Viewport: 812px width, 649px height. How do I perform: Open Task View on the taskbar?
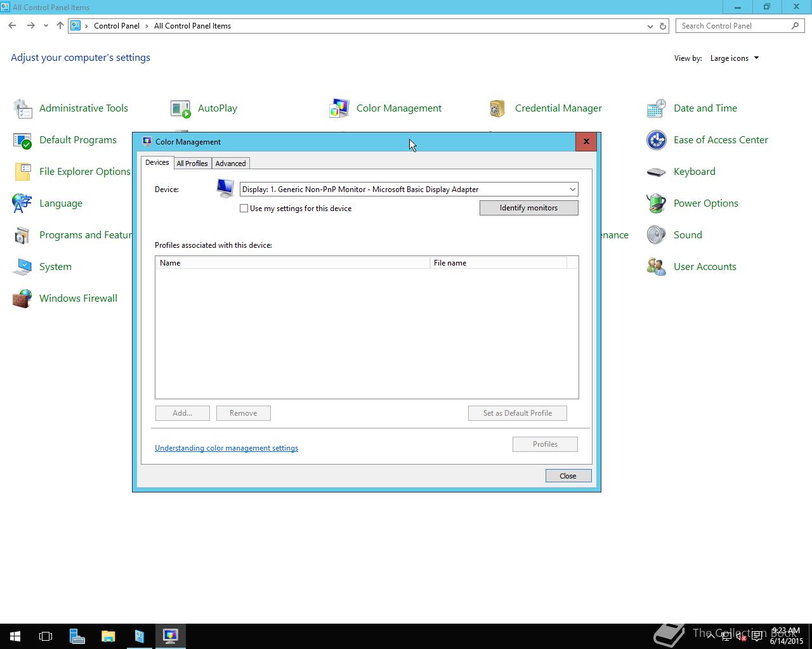tap(46, 636)
